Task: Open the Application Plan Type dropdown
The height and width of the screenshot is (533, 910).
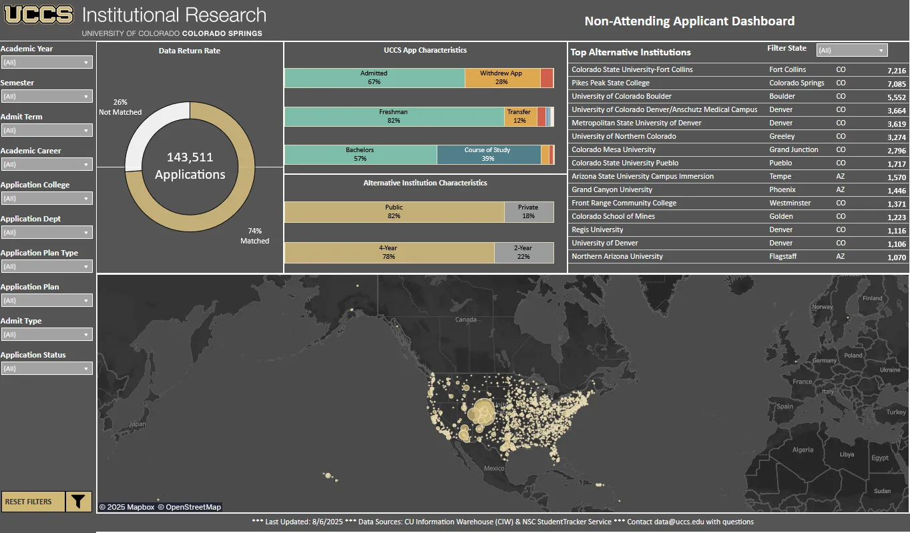Action: click(x=47, y=266)
